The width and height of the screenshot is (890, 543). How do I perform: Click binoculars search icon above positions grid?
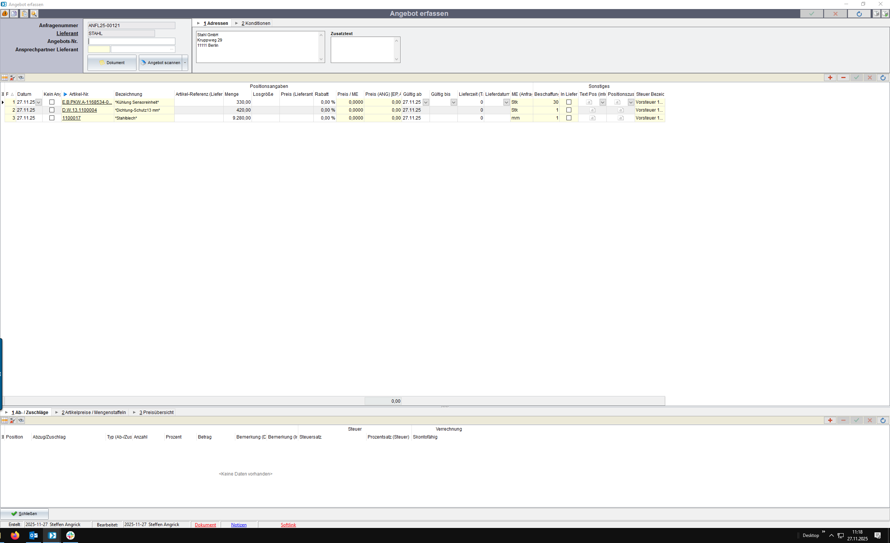point(21,78)
